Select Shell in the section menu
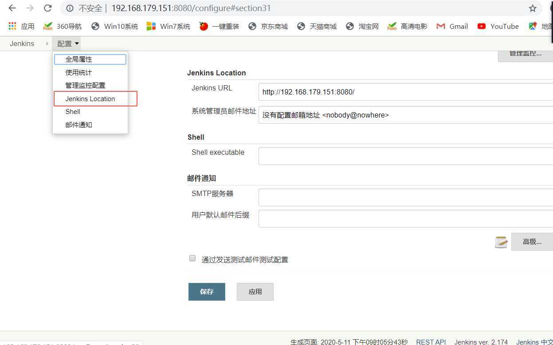This screenshot has height=345, width=553. click(x=90, y=111)
